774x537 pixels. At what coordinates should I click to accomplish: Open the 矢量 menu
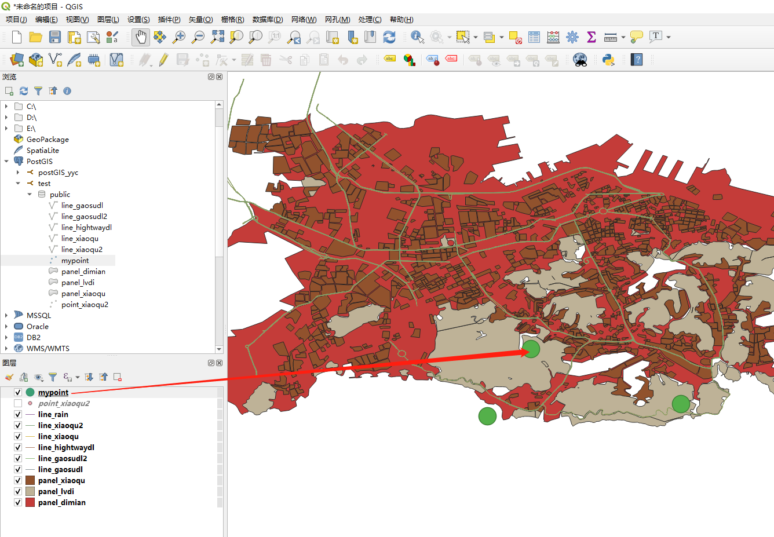pyautogui.click(x=200, y=19)
